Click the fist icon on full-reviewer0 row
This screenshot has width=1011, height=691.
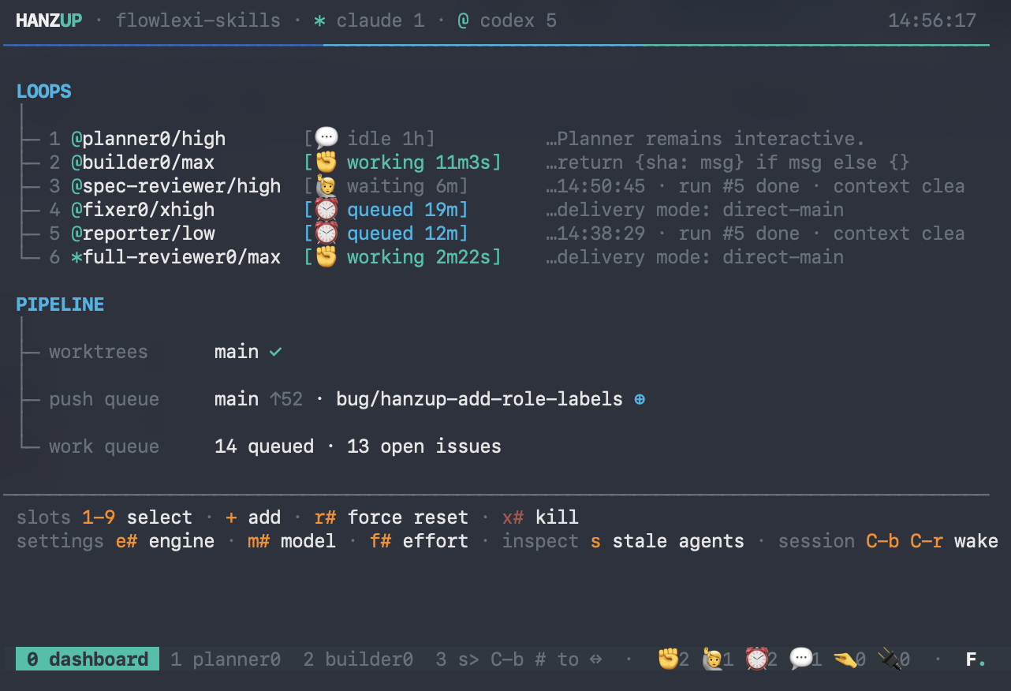pos(326,257)
